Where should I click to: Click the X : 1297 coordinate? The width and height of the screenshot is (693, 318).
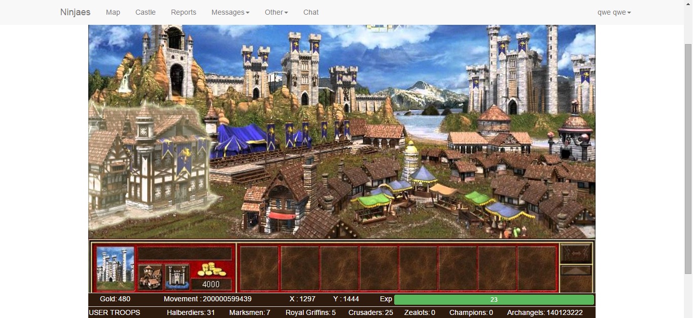(302, 299)
